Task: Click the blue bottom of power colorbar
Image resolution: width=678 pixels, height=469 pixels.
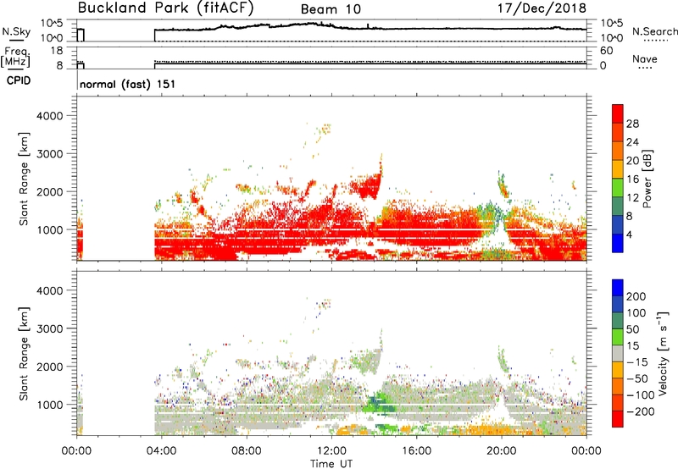Action: tap(618, 244)
